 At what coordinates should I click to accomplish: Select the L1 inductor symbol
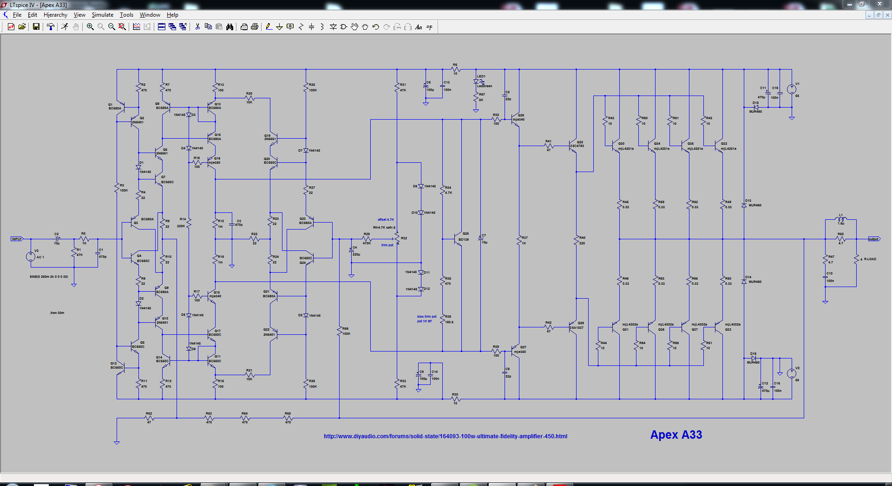(x=840, y=219)
